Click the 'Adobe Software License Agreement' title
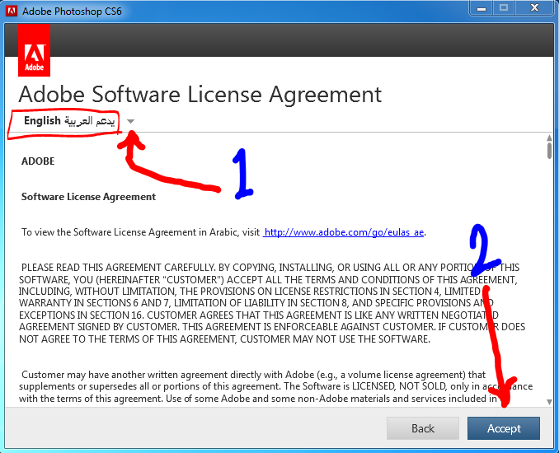The width and height of the screenshot is (559, 453). 200,95
